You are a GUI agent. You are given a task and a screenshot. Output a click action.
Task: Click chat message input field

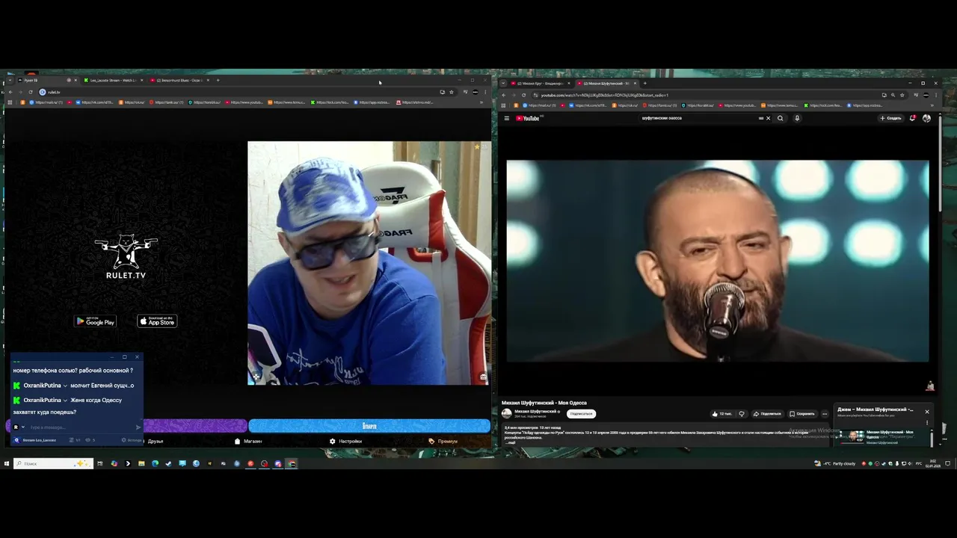[x=81, y=427]
